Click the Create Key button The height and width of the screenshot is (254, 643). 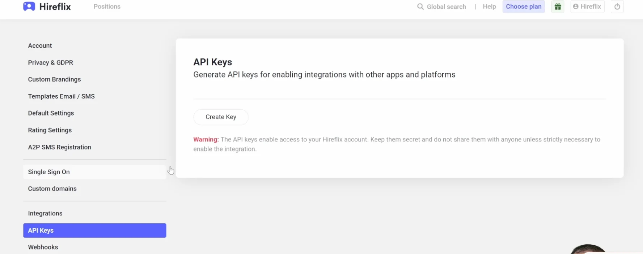coord(221,117)
